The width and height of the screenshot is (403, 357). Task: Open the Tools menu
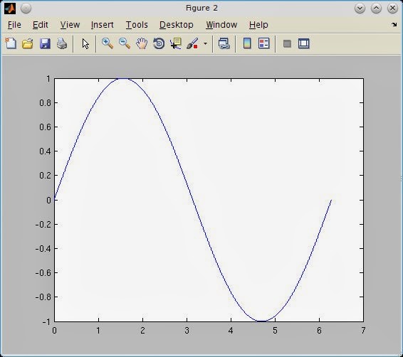pyautogui.click(x=137, y=25)
